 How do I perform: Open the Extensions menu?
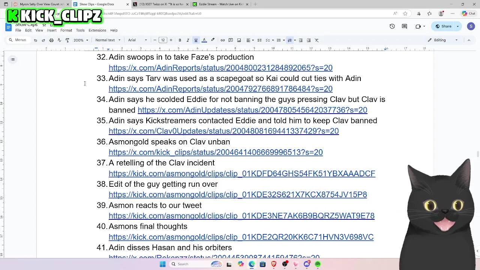tap(97, 30)
